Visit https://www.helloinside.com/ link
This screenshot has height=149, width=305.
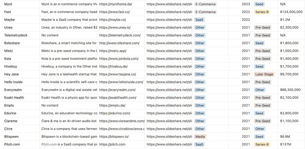(x=121, y=82)
